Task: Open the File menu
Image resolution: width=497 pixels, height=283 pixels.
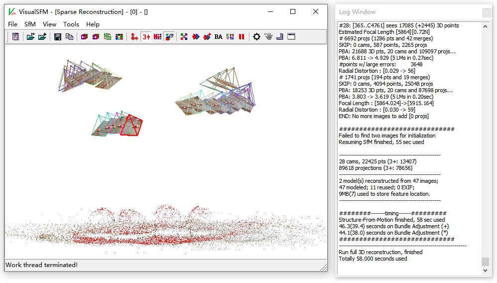Action: click(12, 24)
